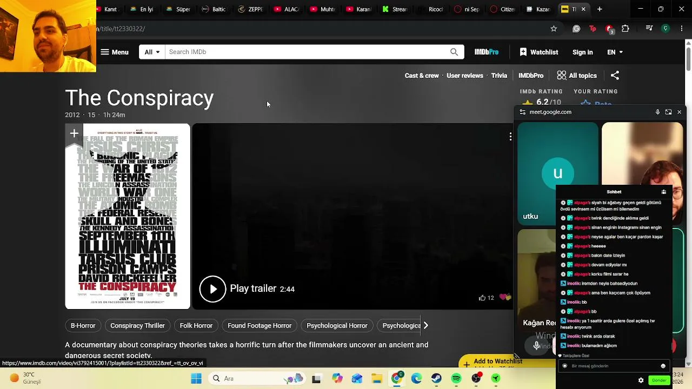The height and width of the screenshot is (389, 692).
Task: Toggle the Meet microphone button
Action: tap(537, 346)
